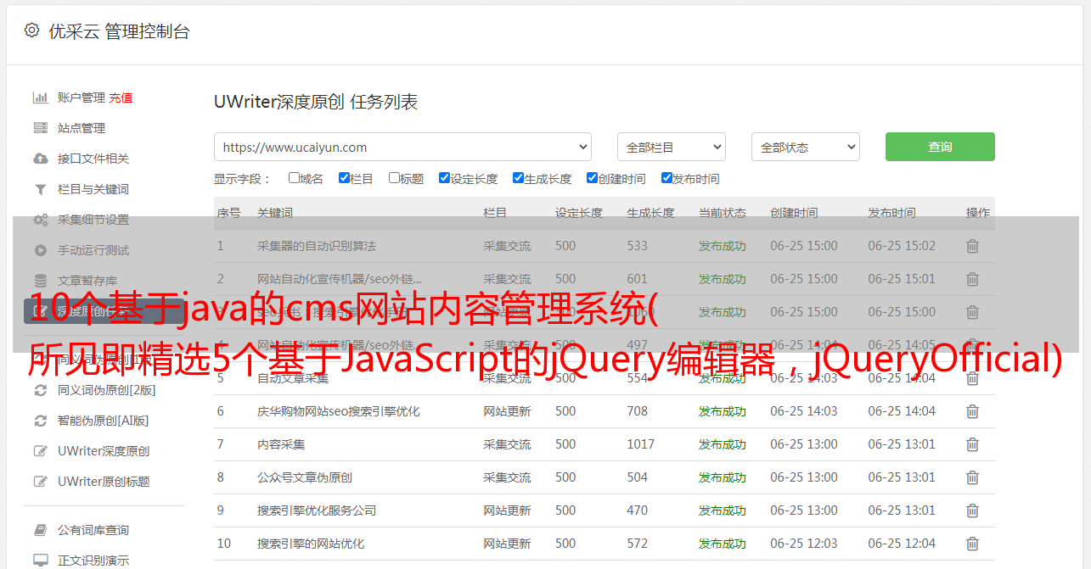Screen dimensions: 1091x569
Task: Open 账户管理 via its bar-chart icon
Action: click(40, 98)
